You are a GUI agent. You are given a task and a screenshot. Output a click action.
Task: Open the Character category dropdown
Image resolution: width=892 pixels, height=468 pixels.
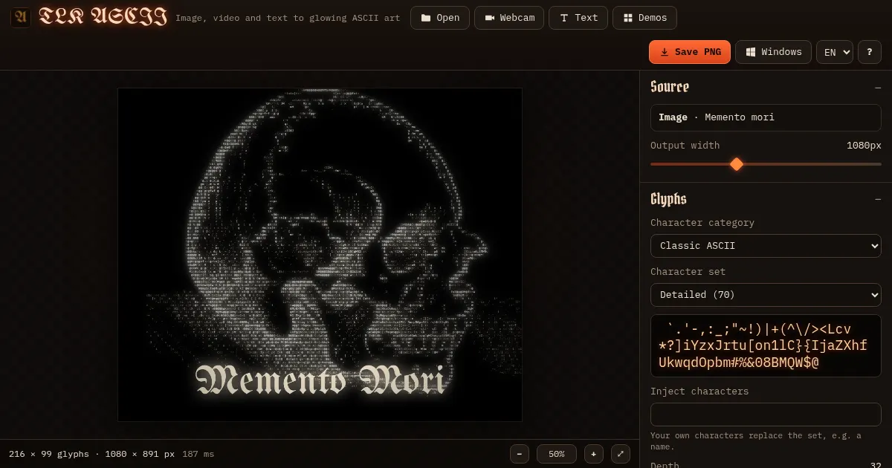point(766,246)
